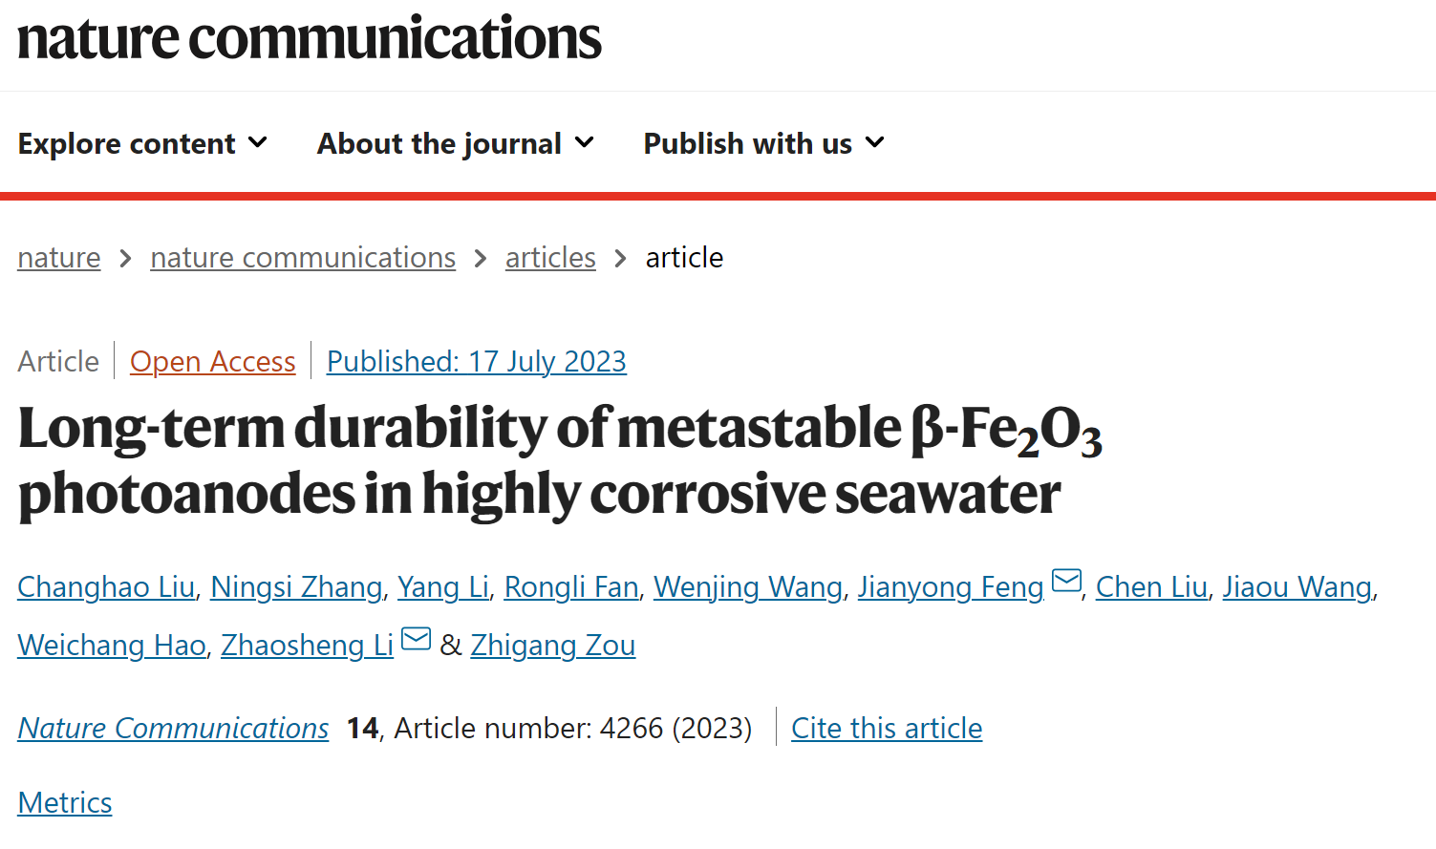
Task: Select author Wenjing Wang
Action: pos(748,587)
